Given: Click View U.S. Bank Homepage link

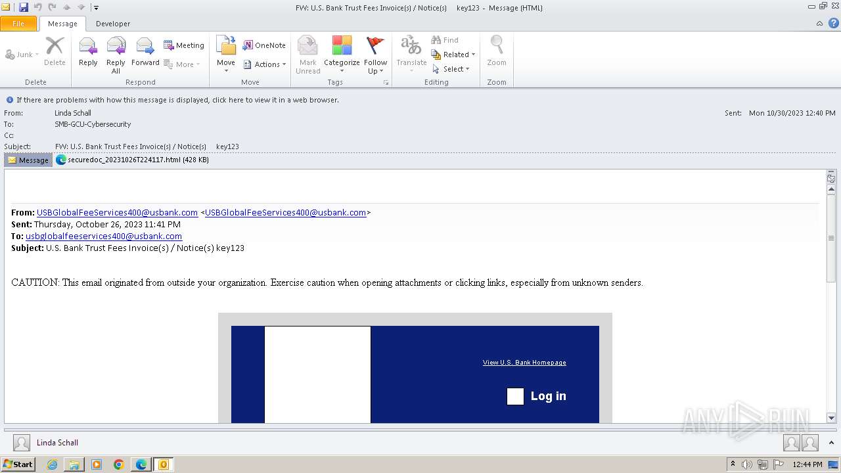Looking at the screenshot, I should point(524,363).
